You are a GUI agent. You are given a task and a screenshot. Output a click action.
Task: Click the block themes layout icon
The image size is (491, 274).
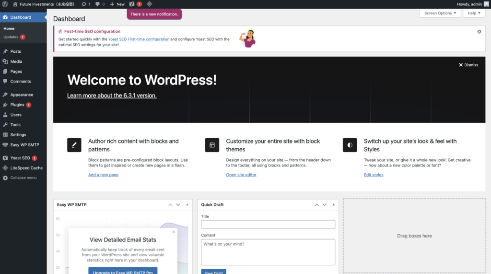[x=212, y=145]
